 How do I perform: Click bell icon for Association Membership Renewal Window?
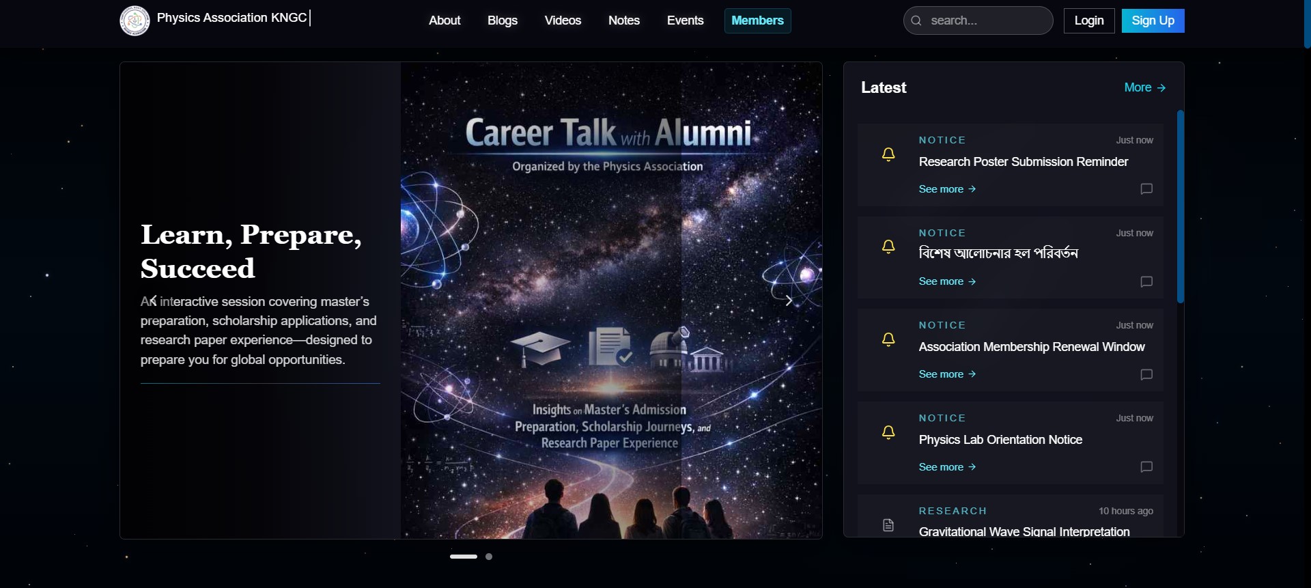point(888,340)
